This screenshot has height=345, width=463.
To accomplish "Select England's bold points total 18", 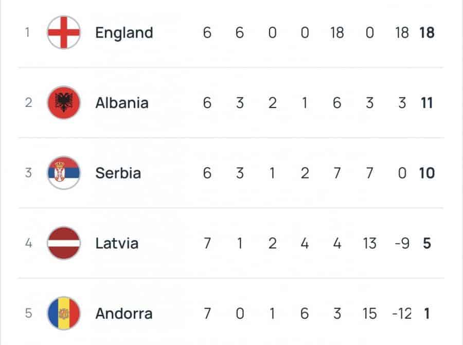I will [426, 32].
